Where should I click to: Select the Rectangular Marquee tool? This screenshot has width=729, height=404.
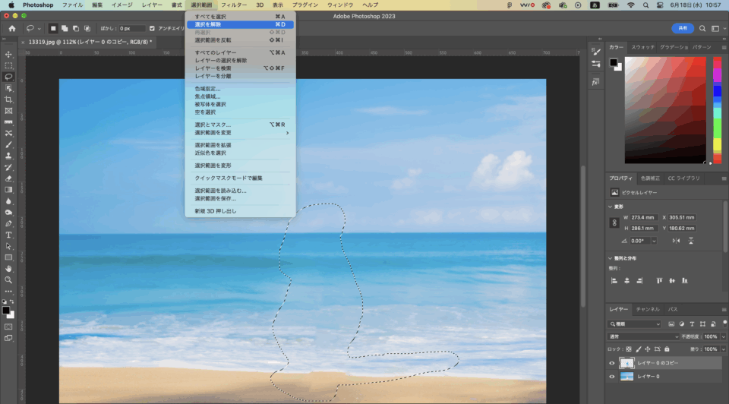[x=8, y=65]
